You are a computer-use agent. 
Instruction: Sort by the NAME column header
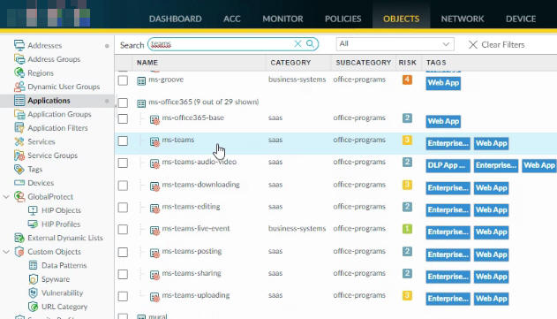(x=147, y=63)
